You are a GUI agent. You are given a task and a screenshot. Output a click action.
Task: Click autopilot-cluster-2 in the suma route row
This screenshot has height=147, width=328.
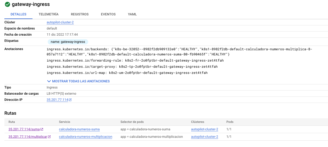click(x=204, y=129)
